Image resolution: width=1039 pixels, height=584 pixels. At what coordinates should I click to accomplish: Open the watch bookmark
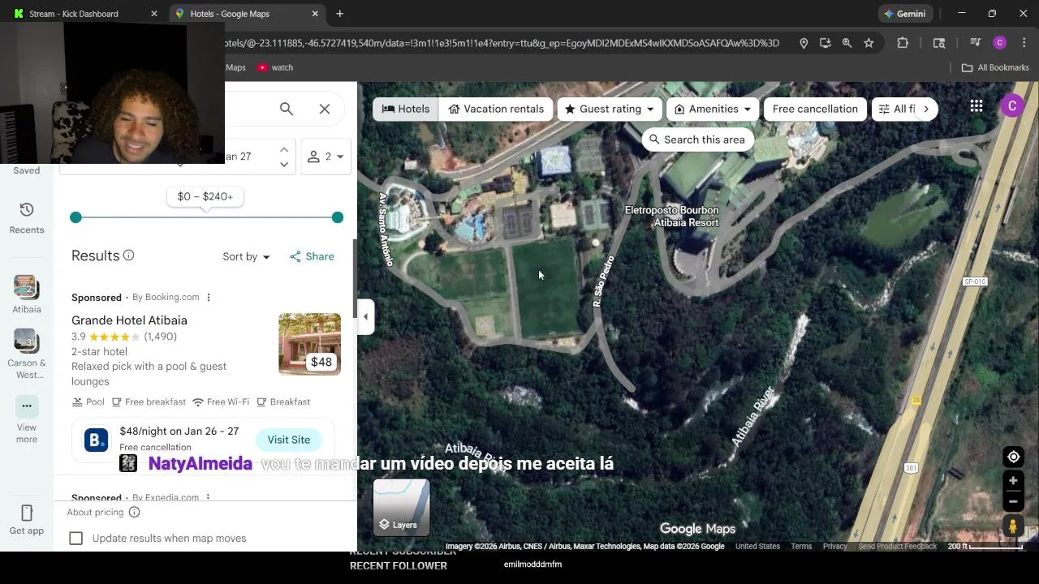pyautogui.click(x=275, y=67)
